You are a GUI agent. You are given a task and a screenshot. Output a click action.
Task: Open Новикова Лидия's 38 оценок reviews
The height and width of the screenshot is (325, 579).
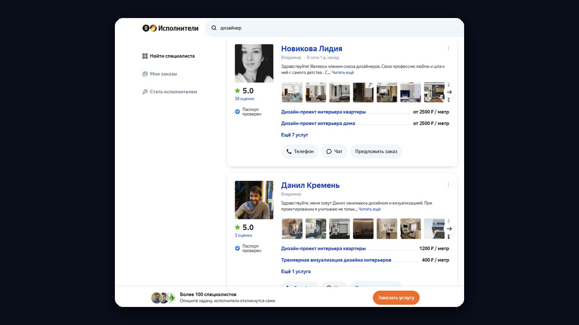pos(244,99)
